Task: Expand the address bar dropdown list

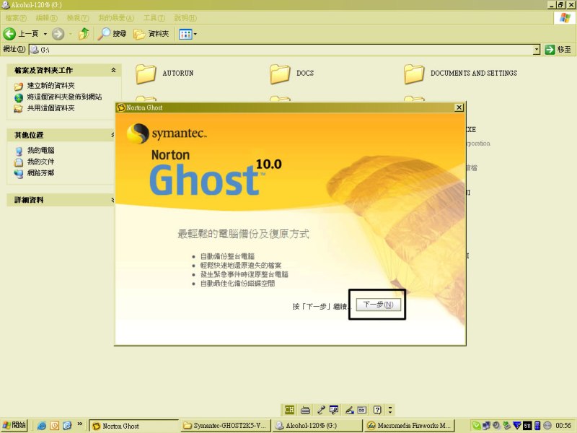Action: (537, 50)
